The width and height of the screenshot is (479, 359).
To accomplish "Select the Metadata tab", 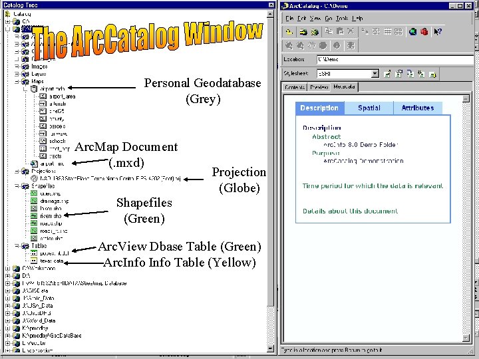I will (x=345, y=86).
